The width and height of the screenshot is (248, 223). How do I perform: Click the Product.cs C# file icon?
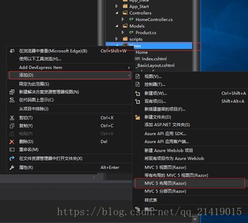(x=132, y=33)
